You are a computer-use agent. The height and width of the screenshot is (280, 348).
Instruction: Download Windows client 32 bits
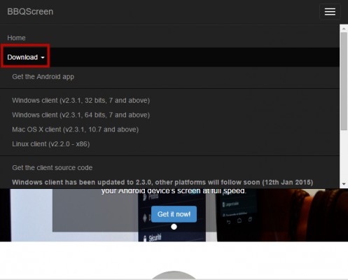81,100
